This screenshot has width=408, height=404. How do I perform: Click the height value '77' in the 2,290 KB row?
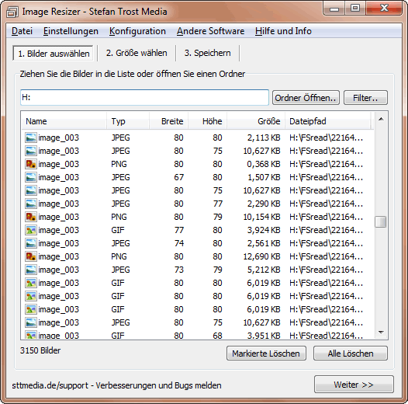click(x=217, y=204)
